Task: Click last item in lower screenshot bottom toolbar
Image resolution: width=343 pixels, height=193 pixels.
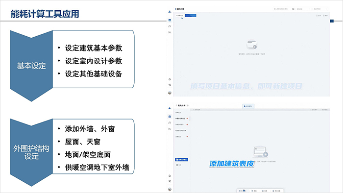Action: coord(276,191)
